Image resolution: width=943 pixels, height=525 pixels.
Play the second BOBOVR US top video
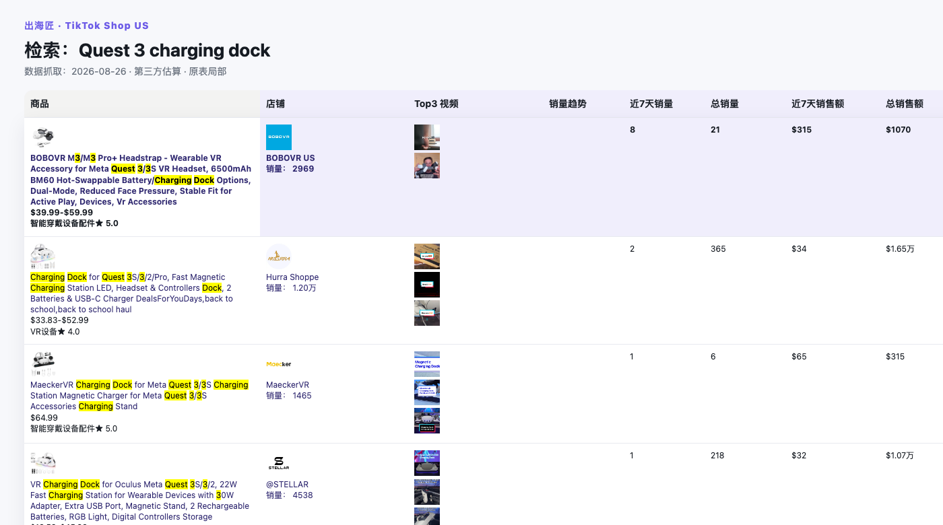427,166
